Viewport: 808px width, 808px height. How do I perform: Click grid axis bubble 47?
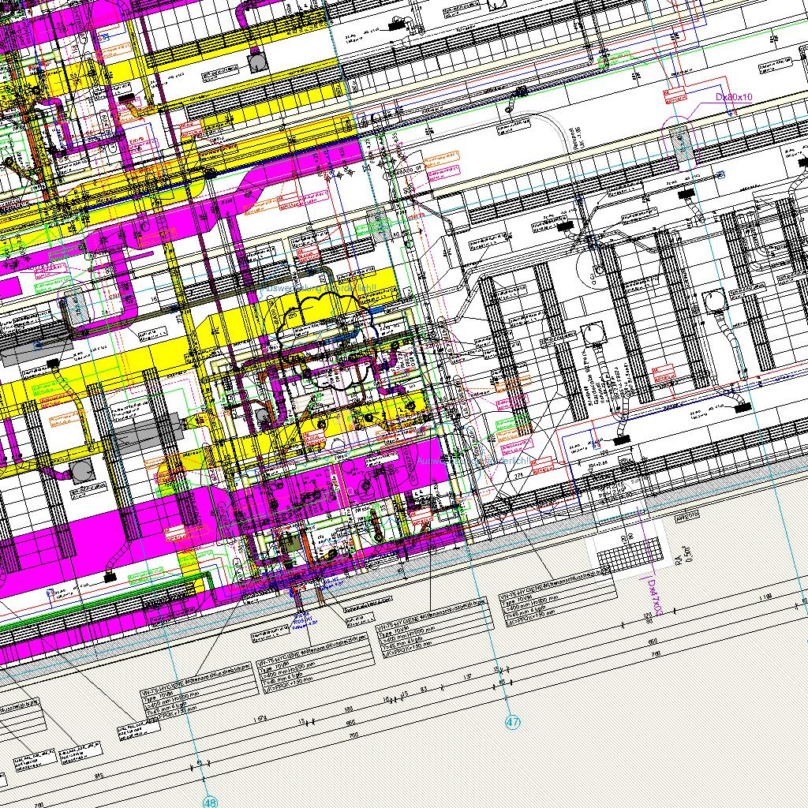tap(513, 721)
